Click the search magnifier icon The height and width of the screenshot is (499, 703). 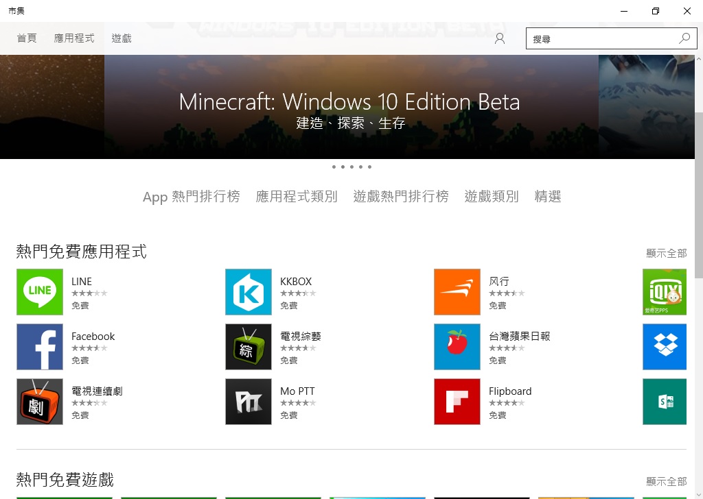(x=684, y=38)
